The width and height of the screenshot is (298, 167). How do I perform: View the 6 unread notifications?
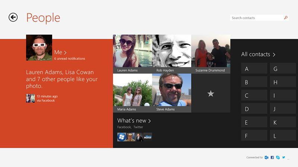coord(70,59)
